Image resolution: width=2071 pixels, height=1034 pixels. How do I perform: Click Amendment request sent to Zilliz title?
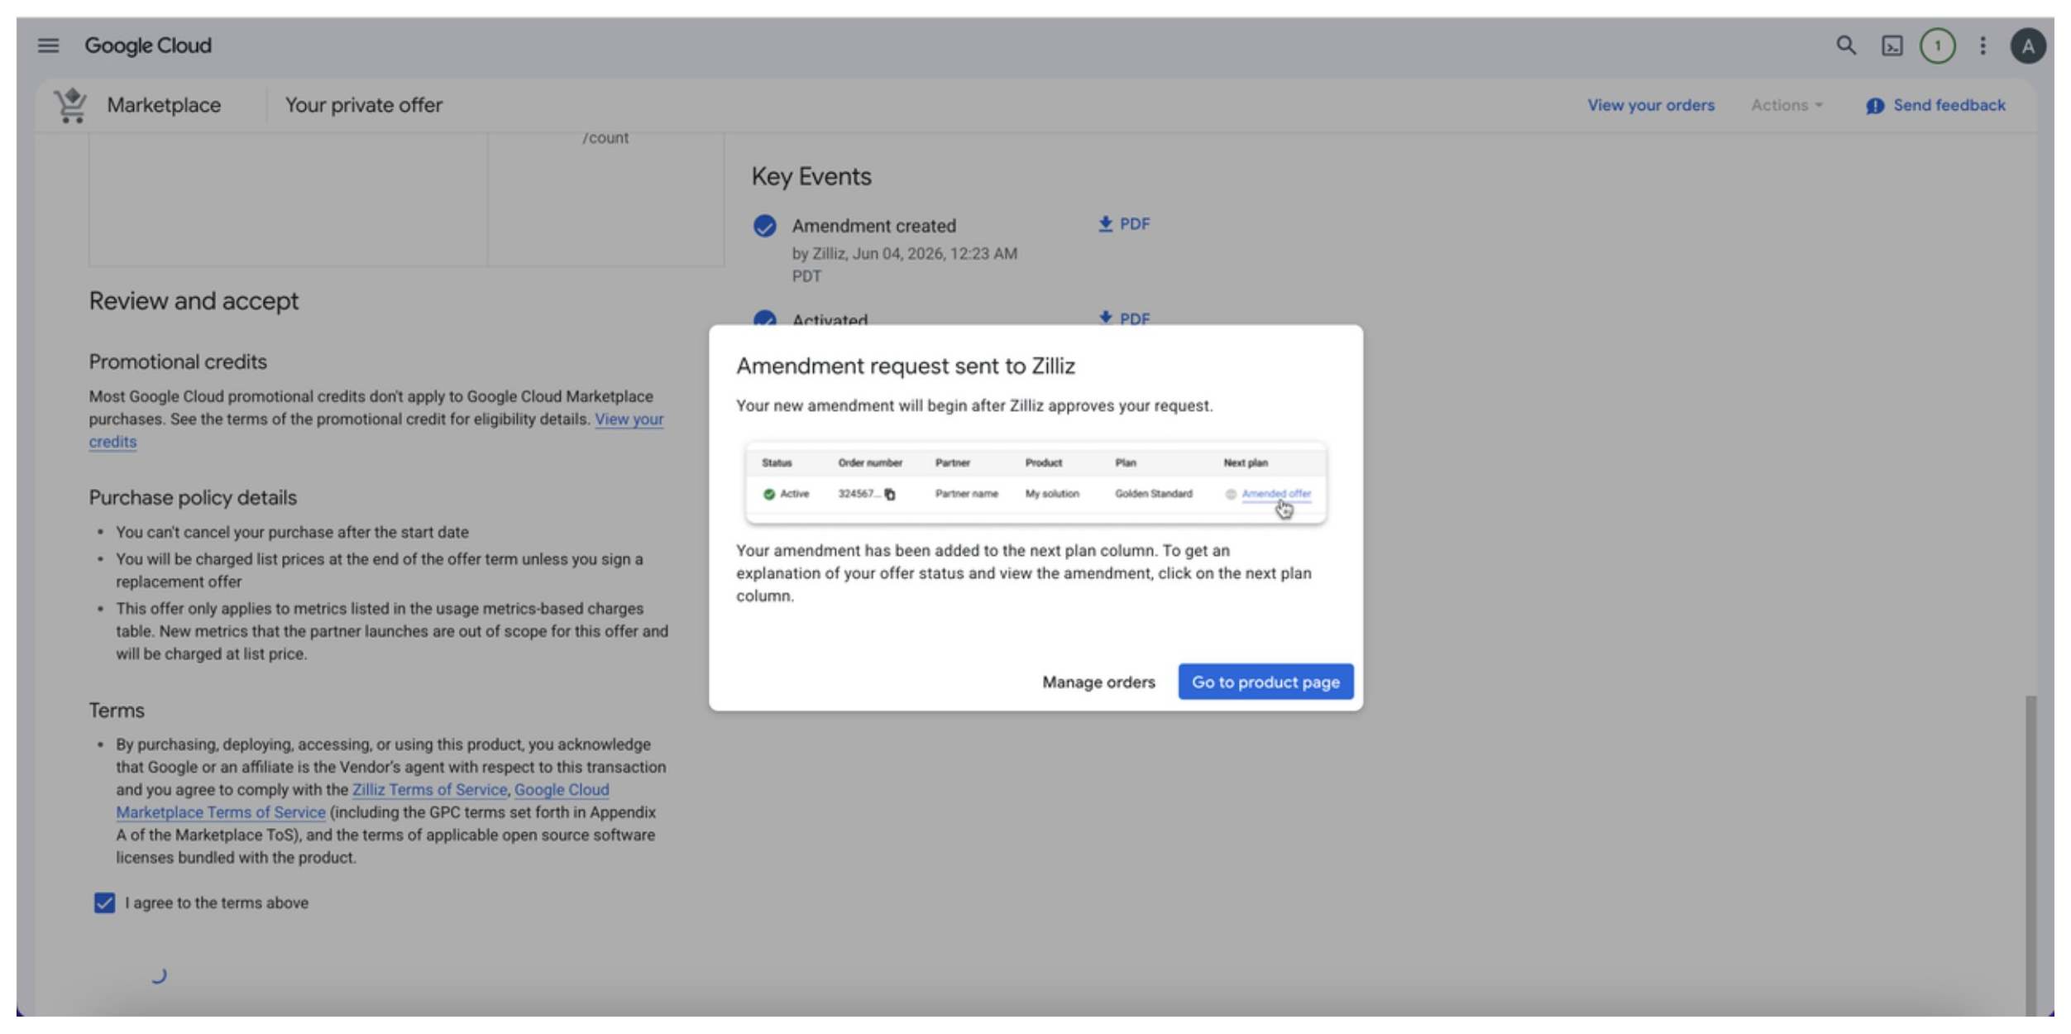[x=906, y=366]
